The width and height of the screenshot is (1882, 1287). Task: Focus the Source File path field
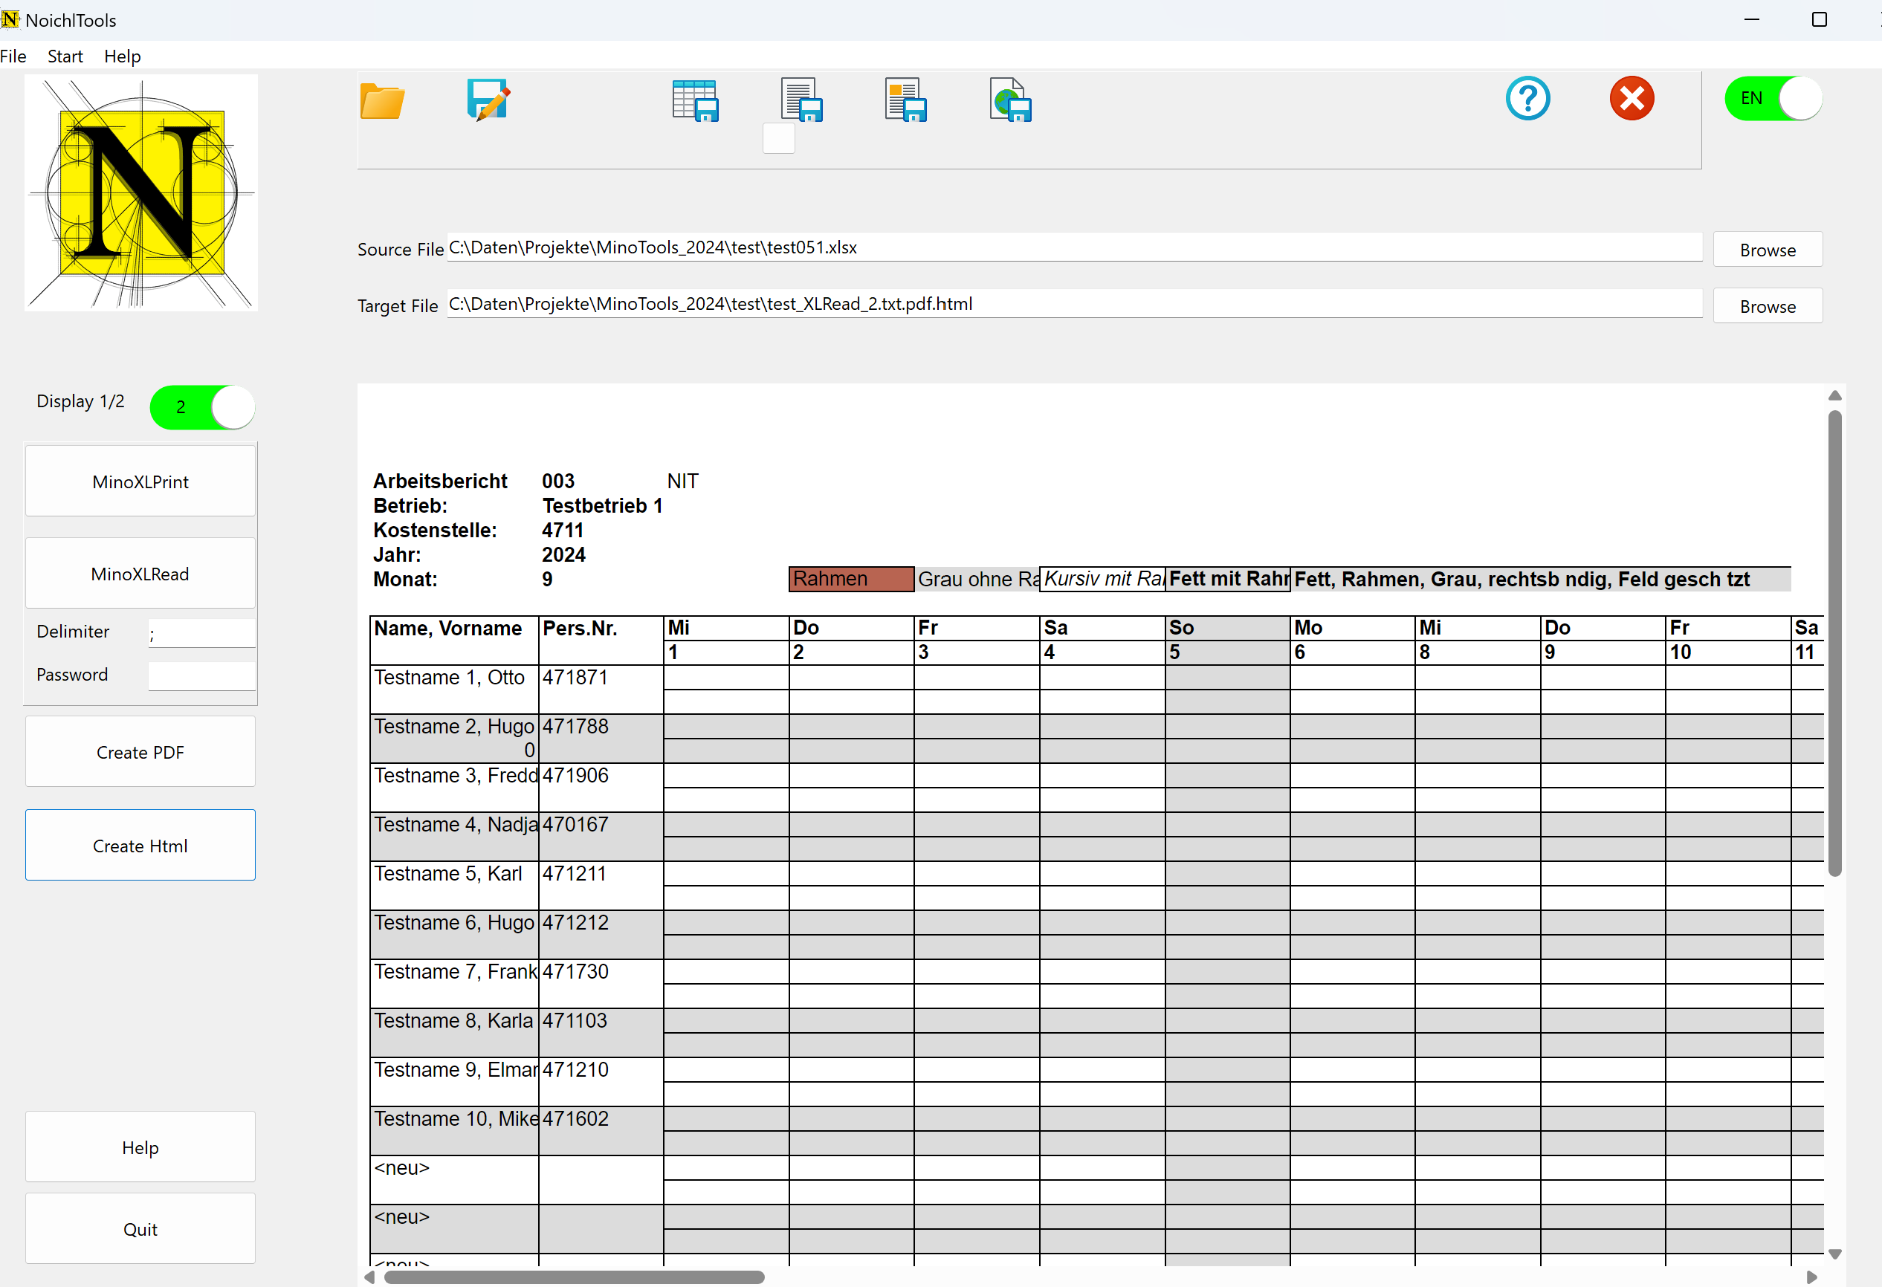click(1074, 247)
